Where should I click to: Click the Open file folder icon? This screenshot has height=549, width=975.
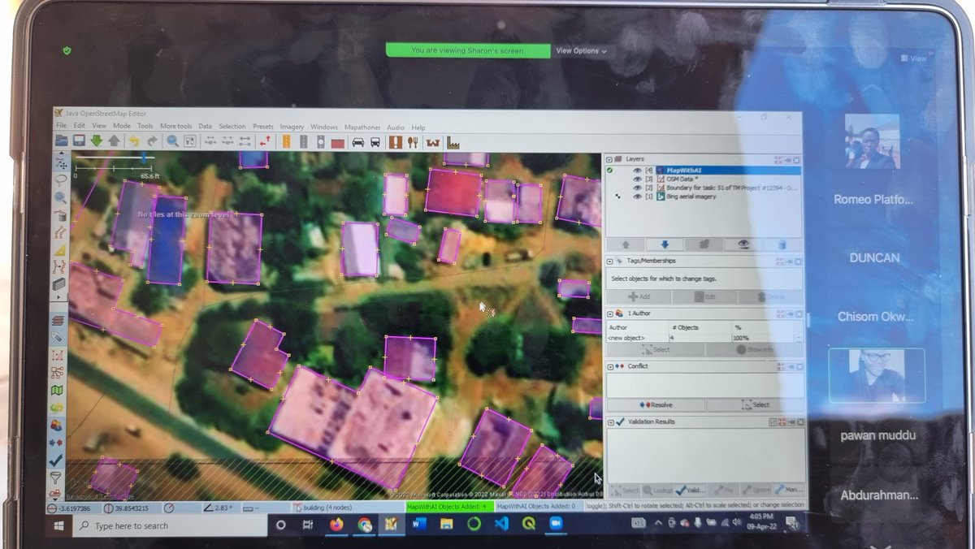[62, 141]
